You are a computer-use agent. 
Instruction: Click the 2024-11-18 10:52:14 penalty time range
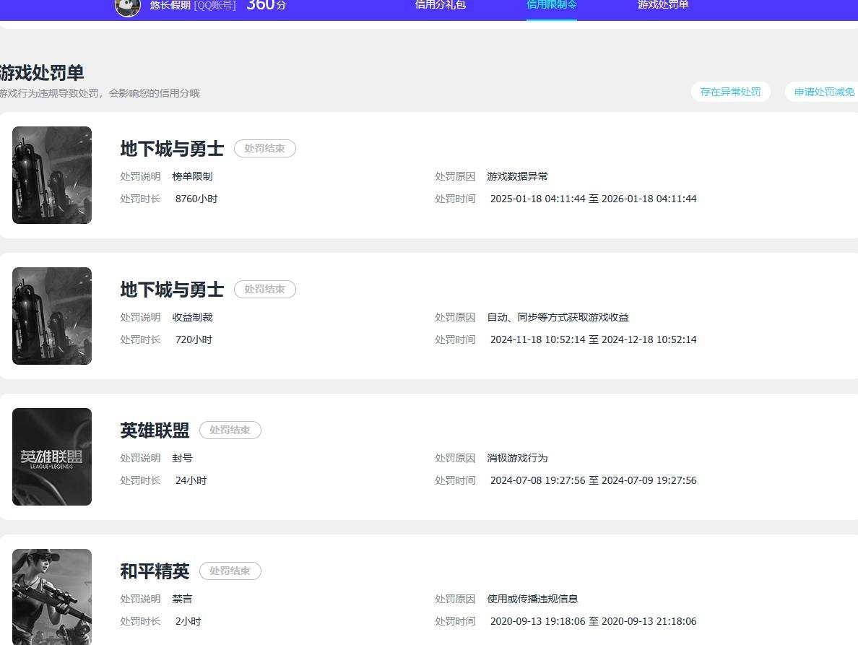click(x=593, y=339)
